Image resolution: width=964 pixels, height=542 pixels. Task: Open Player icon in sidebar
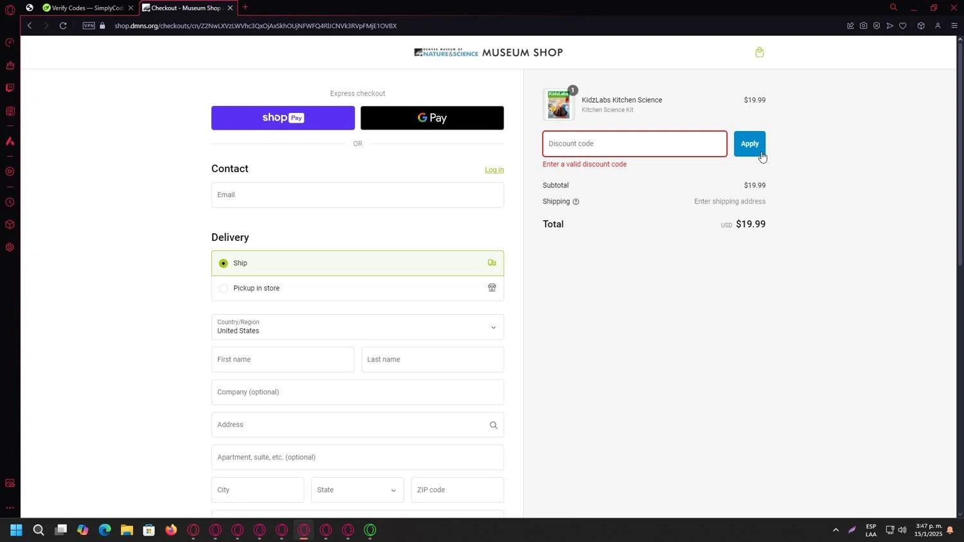10,171
